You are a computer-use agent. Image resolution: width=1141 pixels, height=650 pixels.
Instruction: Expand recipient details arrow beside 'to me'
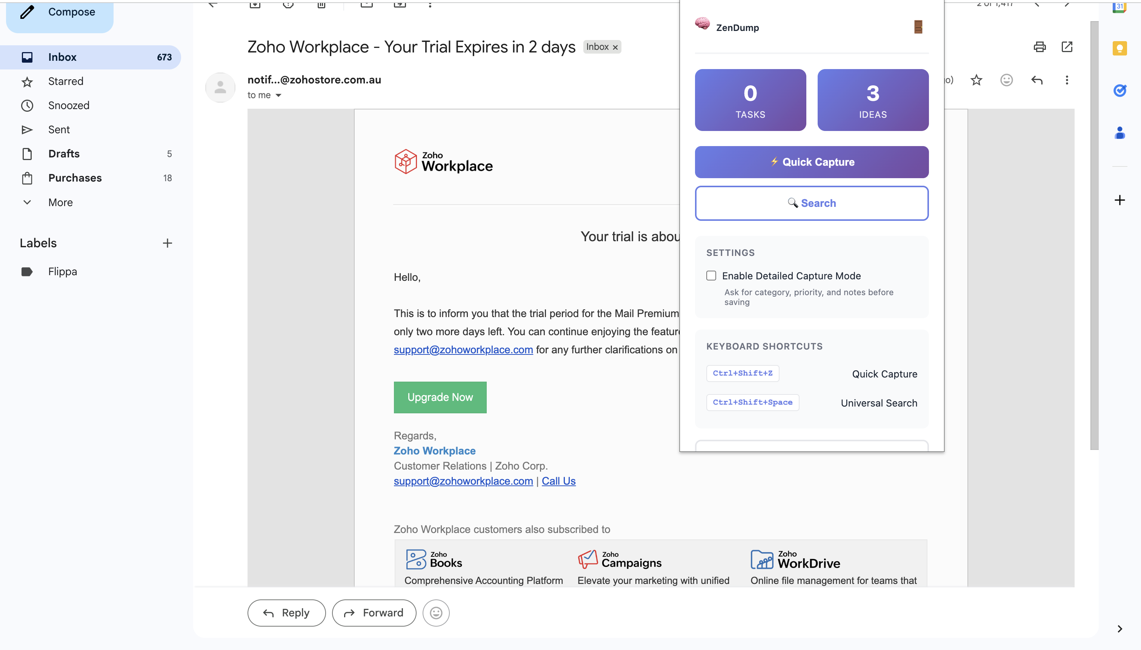[278, 95]
